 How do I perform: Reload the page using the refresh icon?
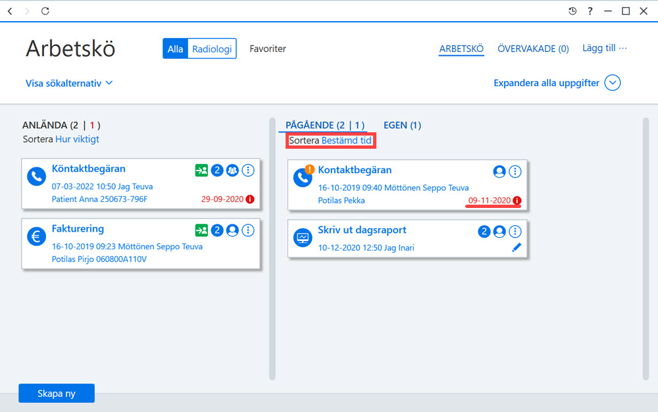45,11
